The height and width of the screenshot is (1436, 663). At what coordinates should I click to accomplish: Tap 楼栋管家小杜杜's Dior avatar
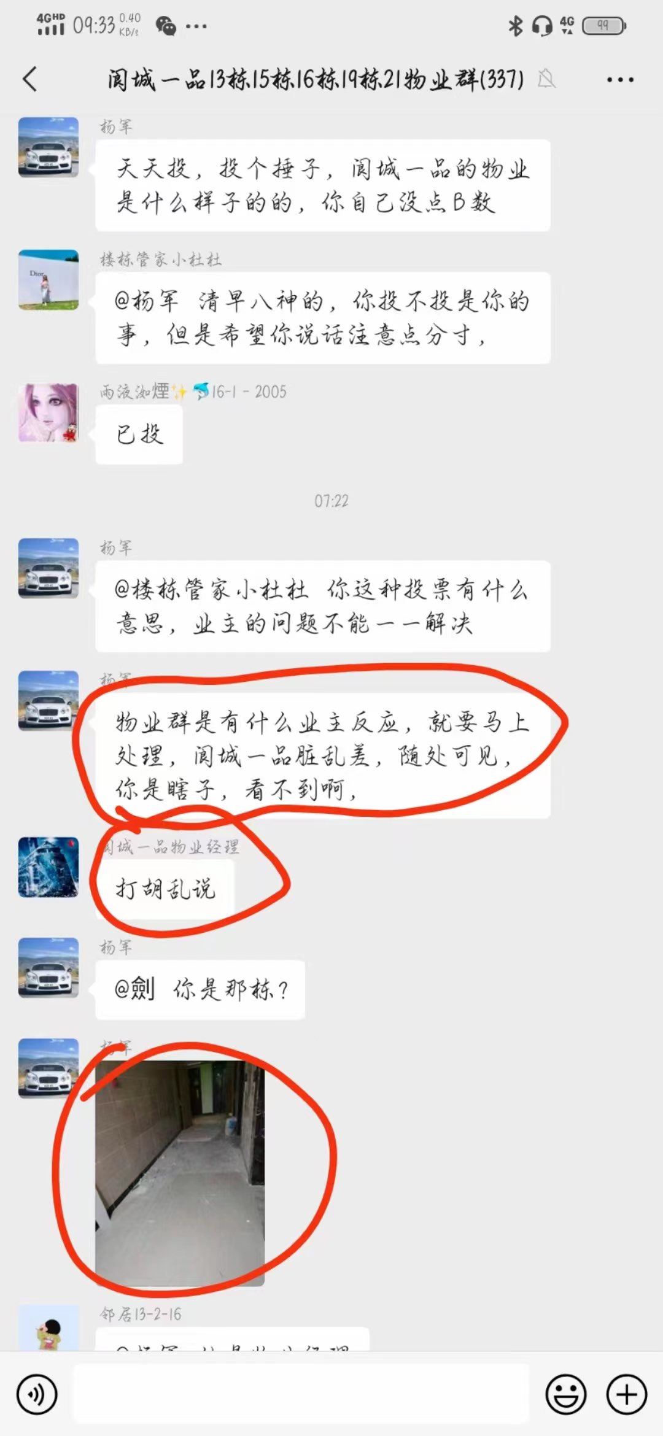pyautogui.click(x=48, y=279)
